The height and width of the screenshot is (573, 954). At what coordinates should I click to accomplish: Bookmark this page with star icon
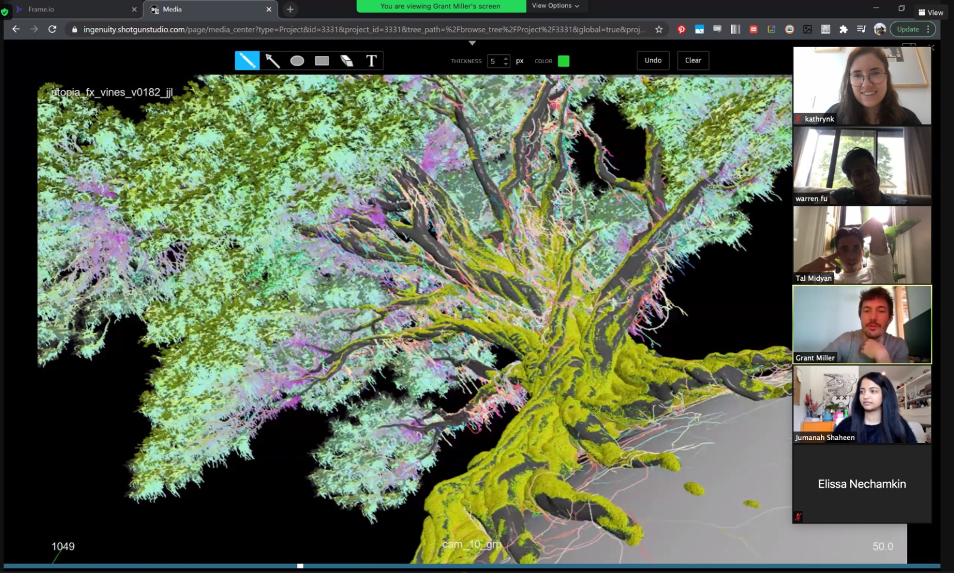[x=659, y=29]
